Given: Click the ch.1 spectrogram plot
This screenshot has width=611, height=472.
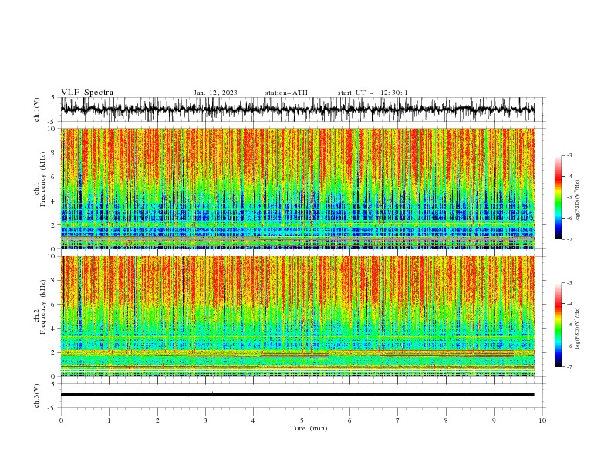Looking at the screenshot, I should tap(298, 188).
